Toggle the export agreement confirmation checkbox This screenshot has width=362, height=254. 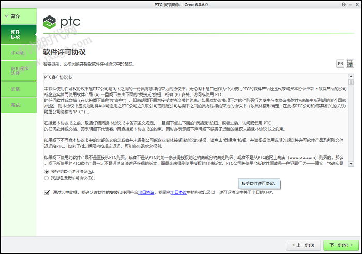[47, 192]
